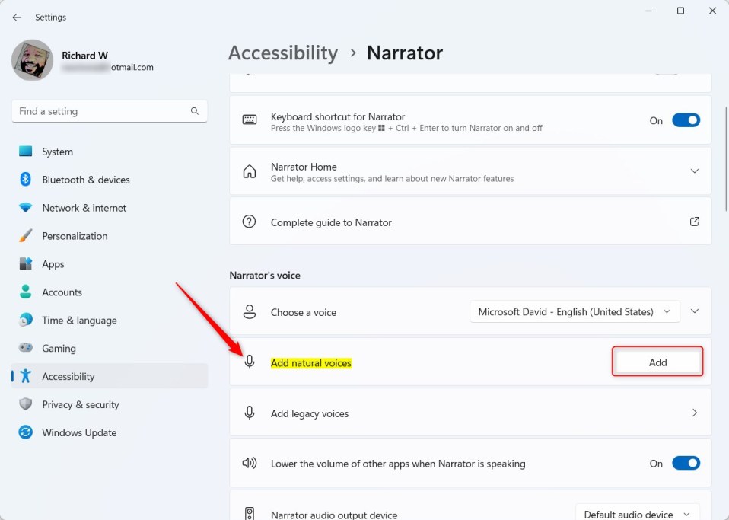Click the Windows Update sync icon
This screenshot has height=520, width=729.
pyautogui.click(x=26, y=432)
